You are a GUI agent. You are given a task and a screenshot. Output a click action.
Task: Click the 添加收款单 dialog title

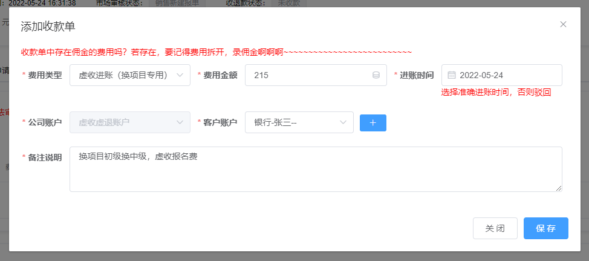coord(48,26)
